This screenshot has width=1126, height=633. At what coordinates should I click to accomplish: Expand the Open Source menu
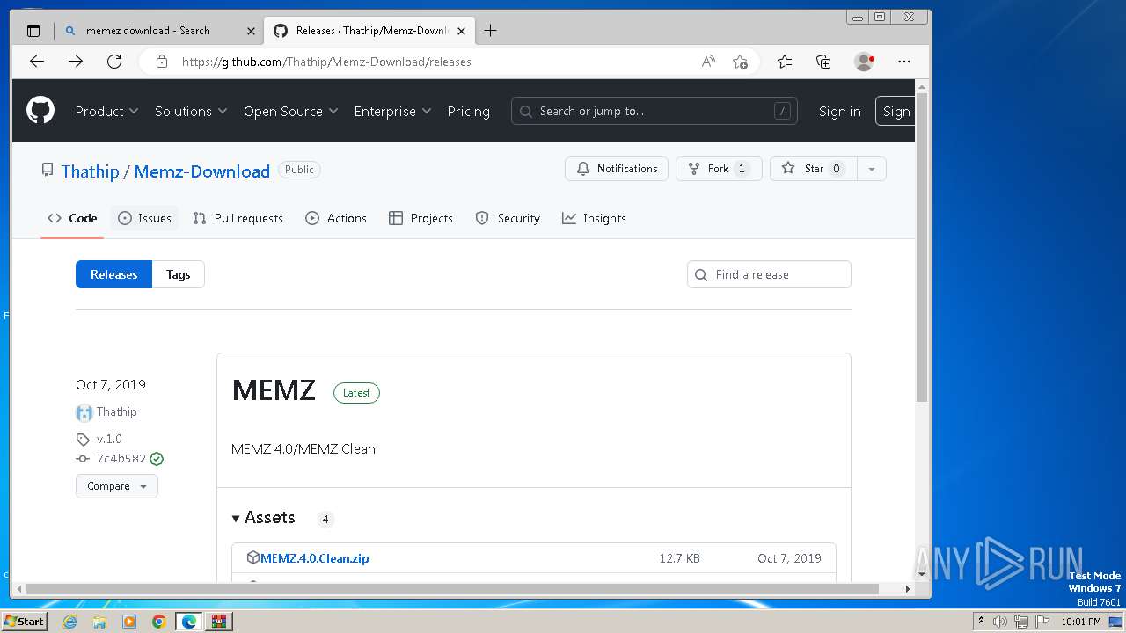[290, 112]
